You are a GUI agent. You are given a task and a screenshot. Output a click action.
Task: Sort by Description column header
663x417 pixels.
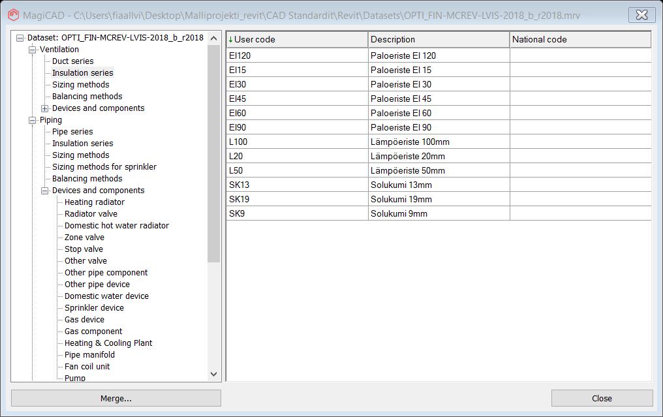pyautogui.click(x=439, y=39)
